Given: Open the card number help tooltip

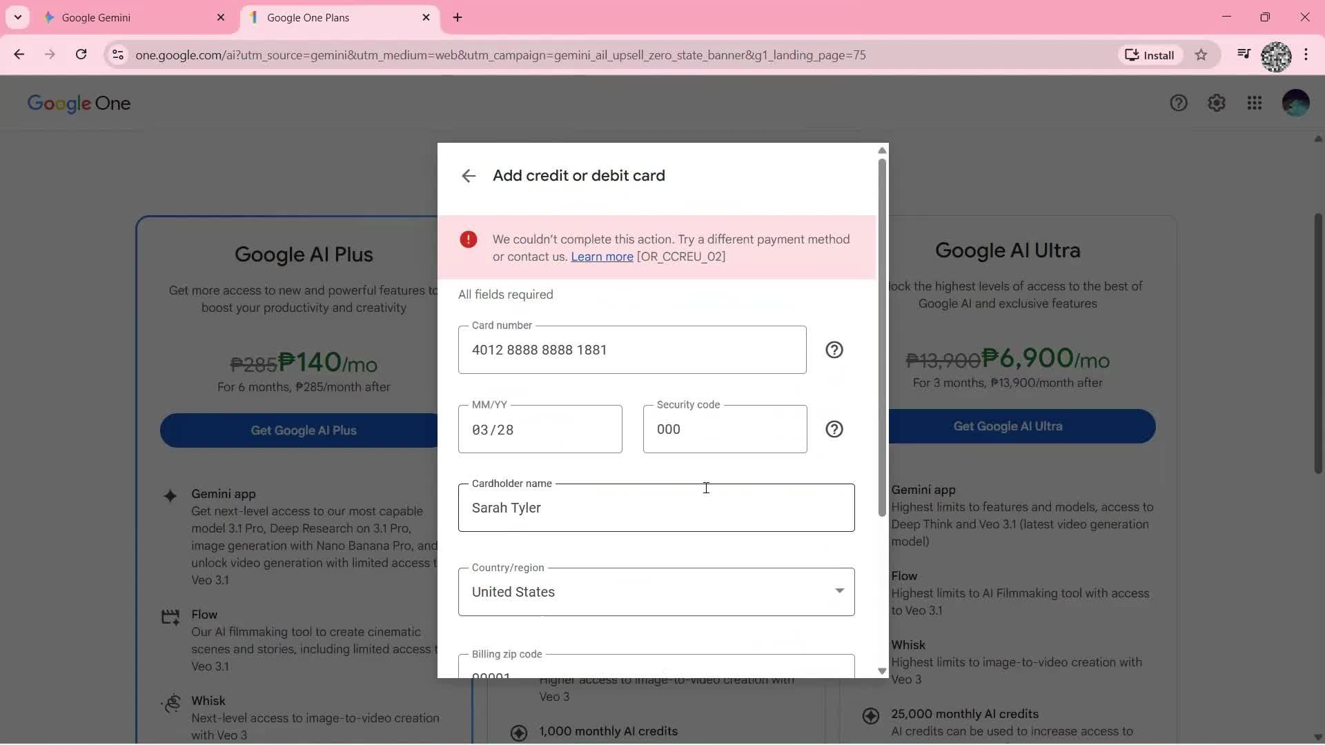Looking at the screenshot, I should tap(834, 350).
